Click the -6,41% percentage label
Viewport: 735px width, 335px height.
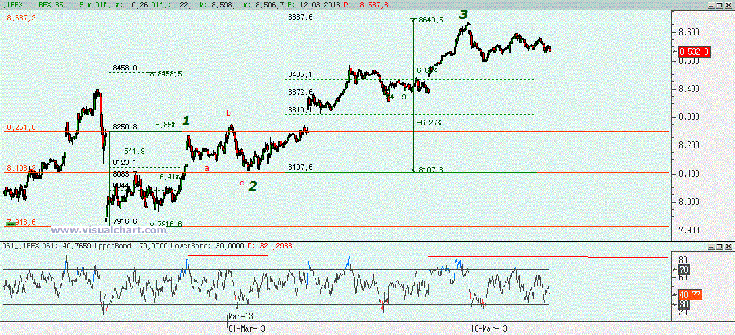pos(167,177)
